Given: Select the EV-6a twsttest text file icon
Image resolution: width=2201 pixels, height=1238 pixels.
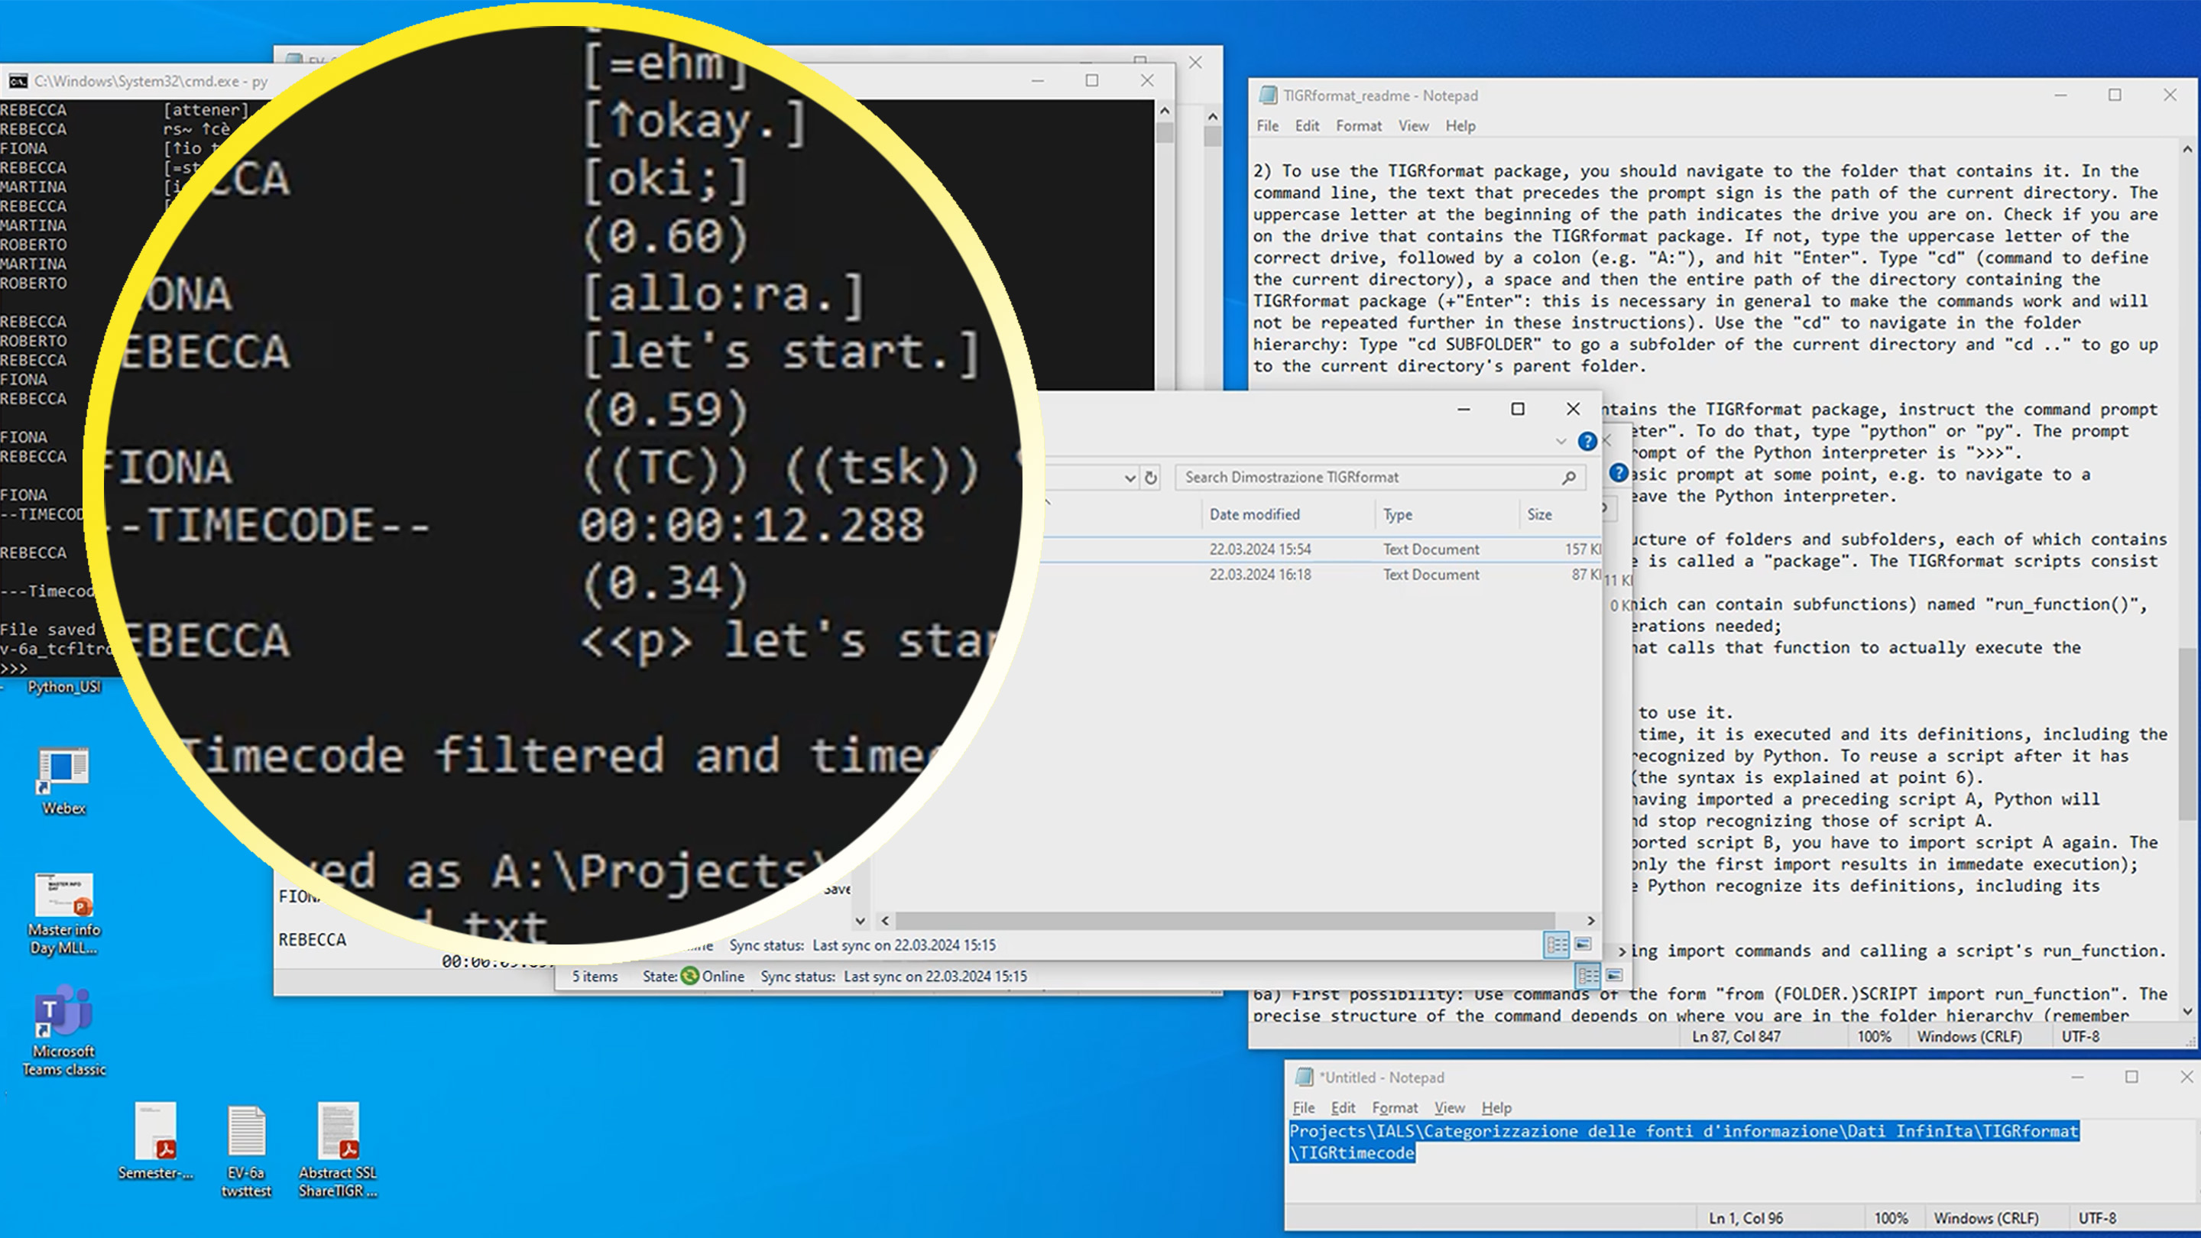Looking at the screenshot, I should click(x=246, y=1150).
